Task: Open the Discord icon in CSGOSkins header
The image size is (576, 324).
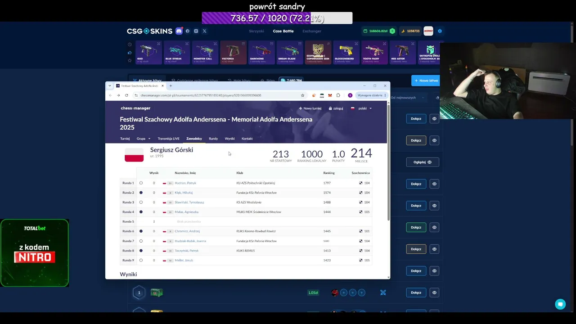Action: 179,31
